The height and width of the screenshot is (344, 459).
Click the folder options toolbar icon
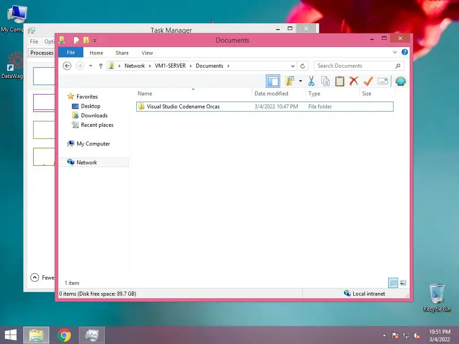point(289,81)
